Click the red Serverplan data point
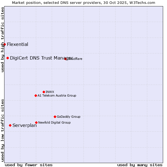 pyautogui.click(x=10, y=125)
